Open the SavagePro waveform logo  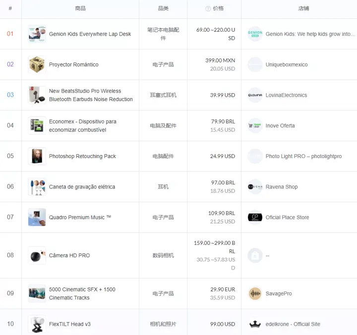(x=255, y=293)
